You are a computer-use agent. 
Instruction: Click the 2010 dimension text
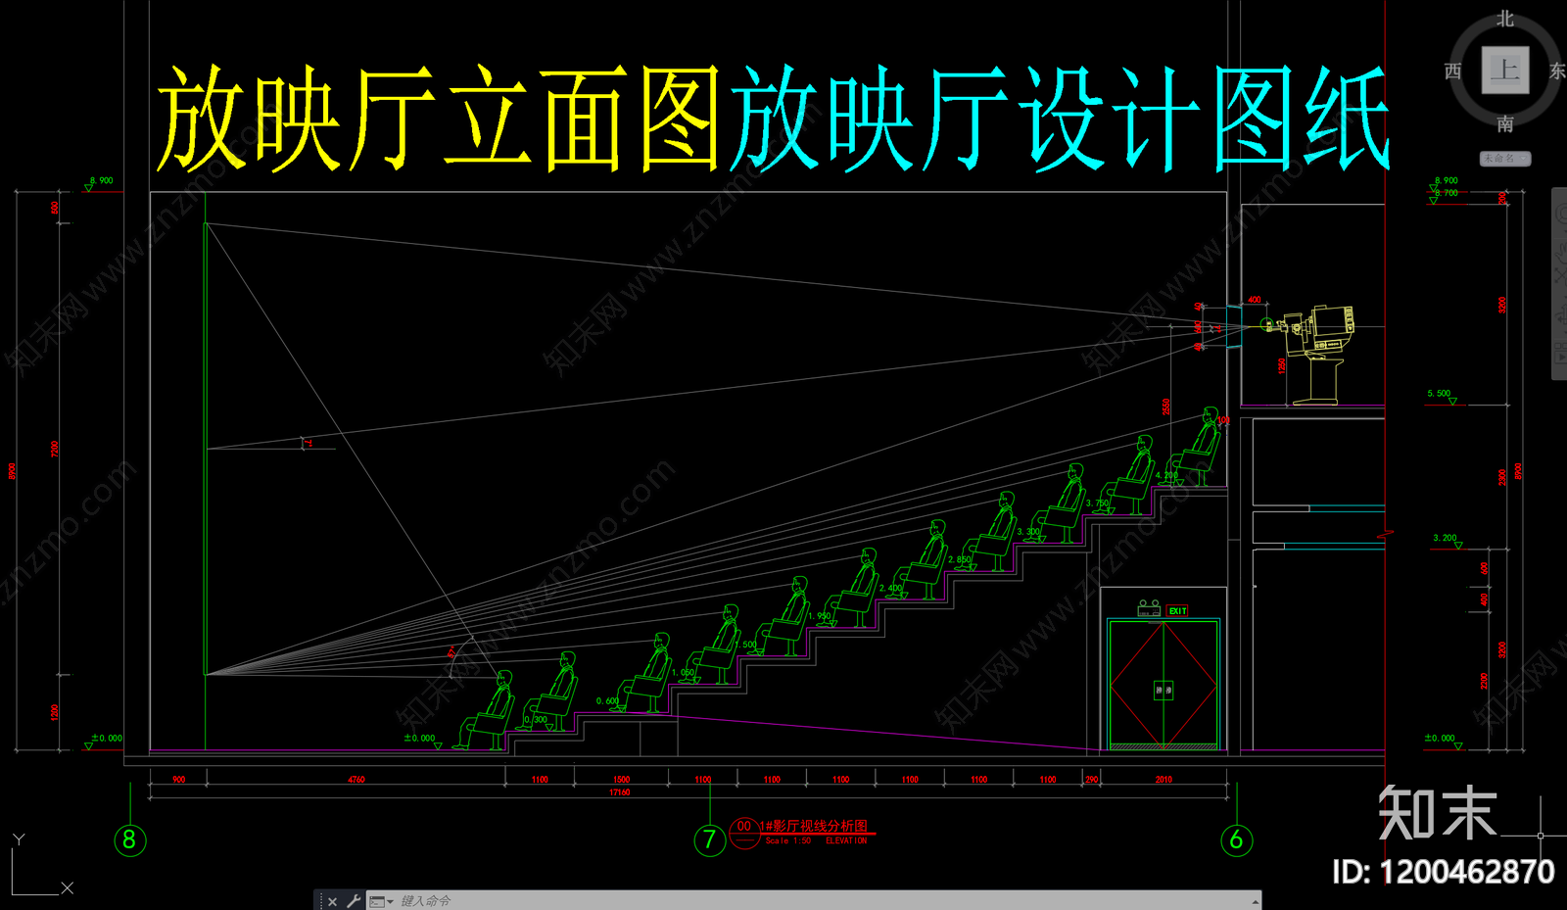[x=1163, y=780]
